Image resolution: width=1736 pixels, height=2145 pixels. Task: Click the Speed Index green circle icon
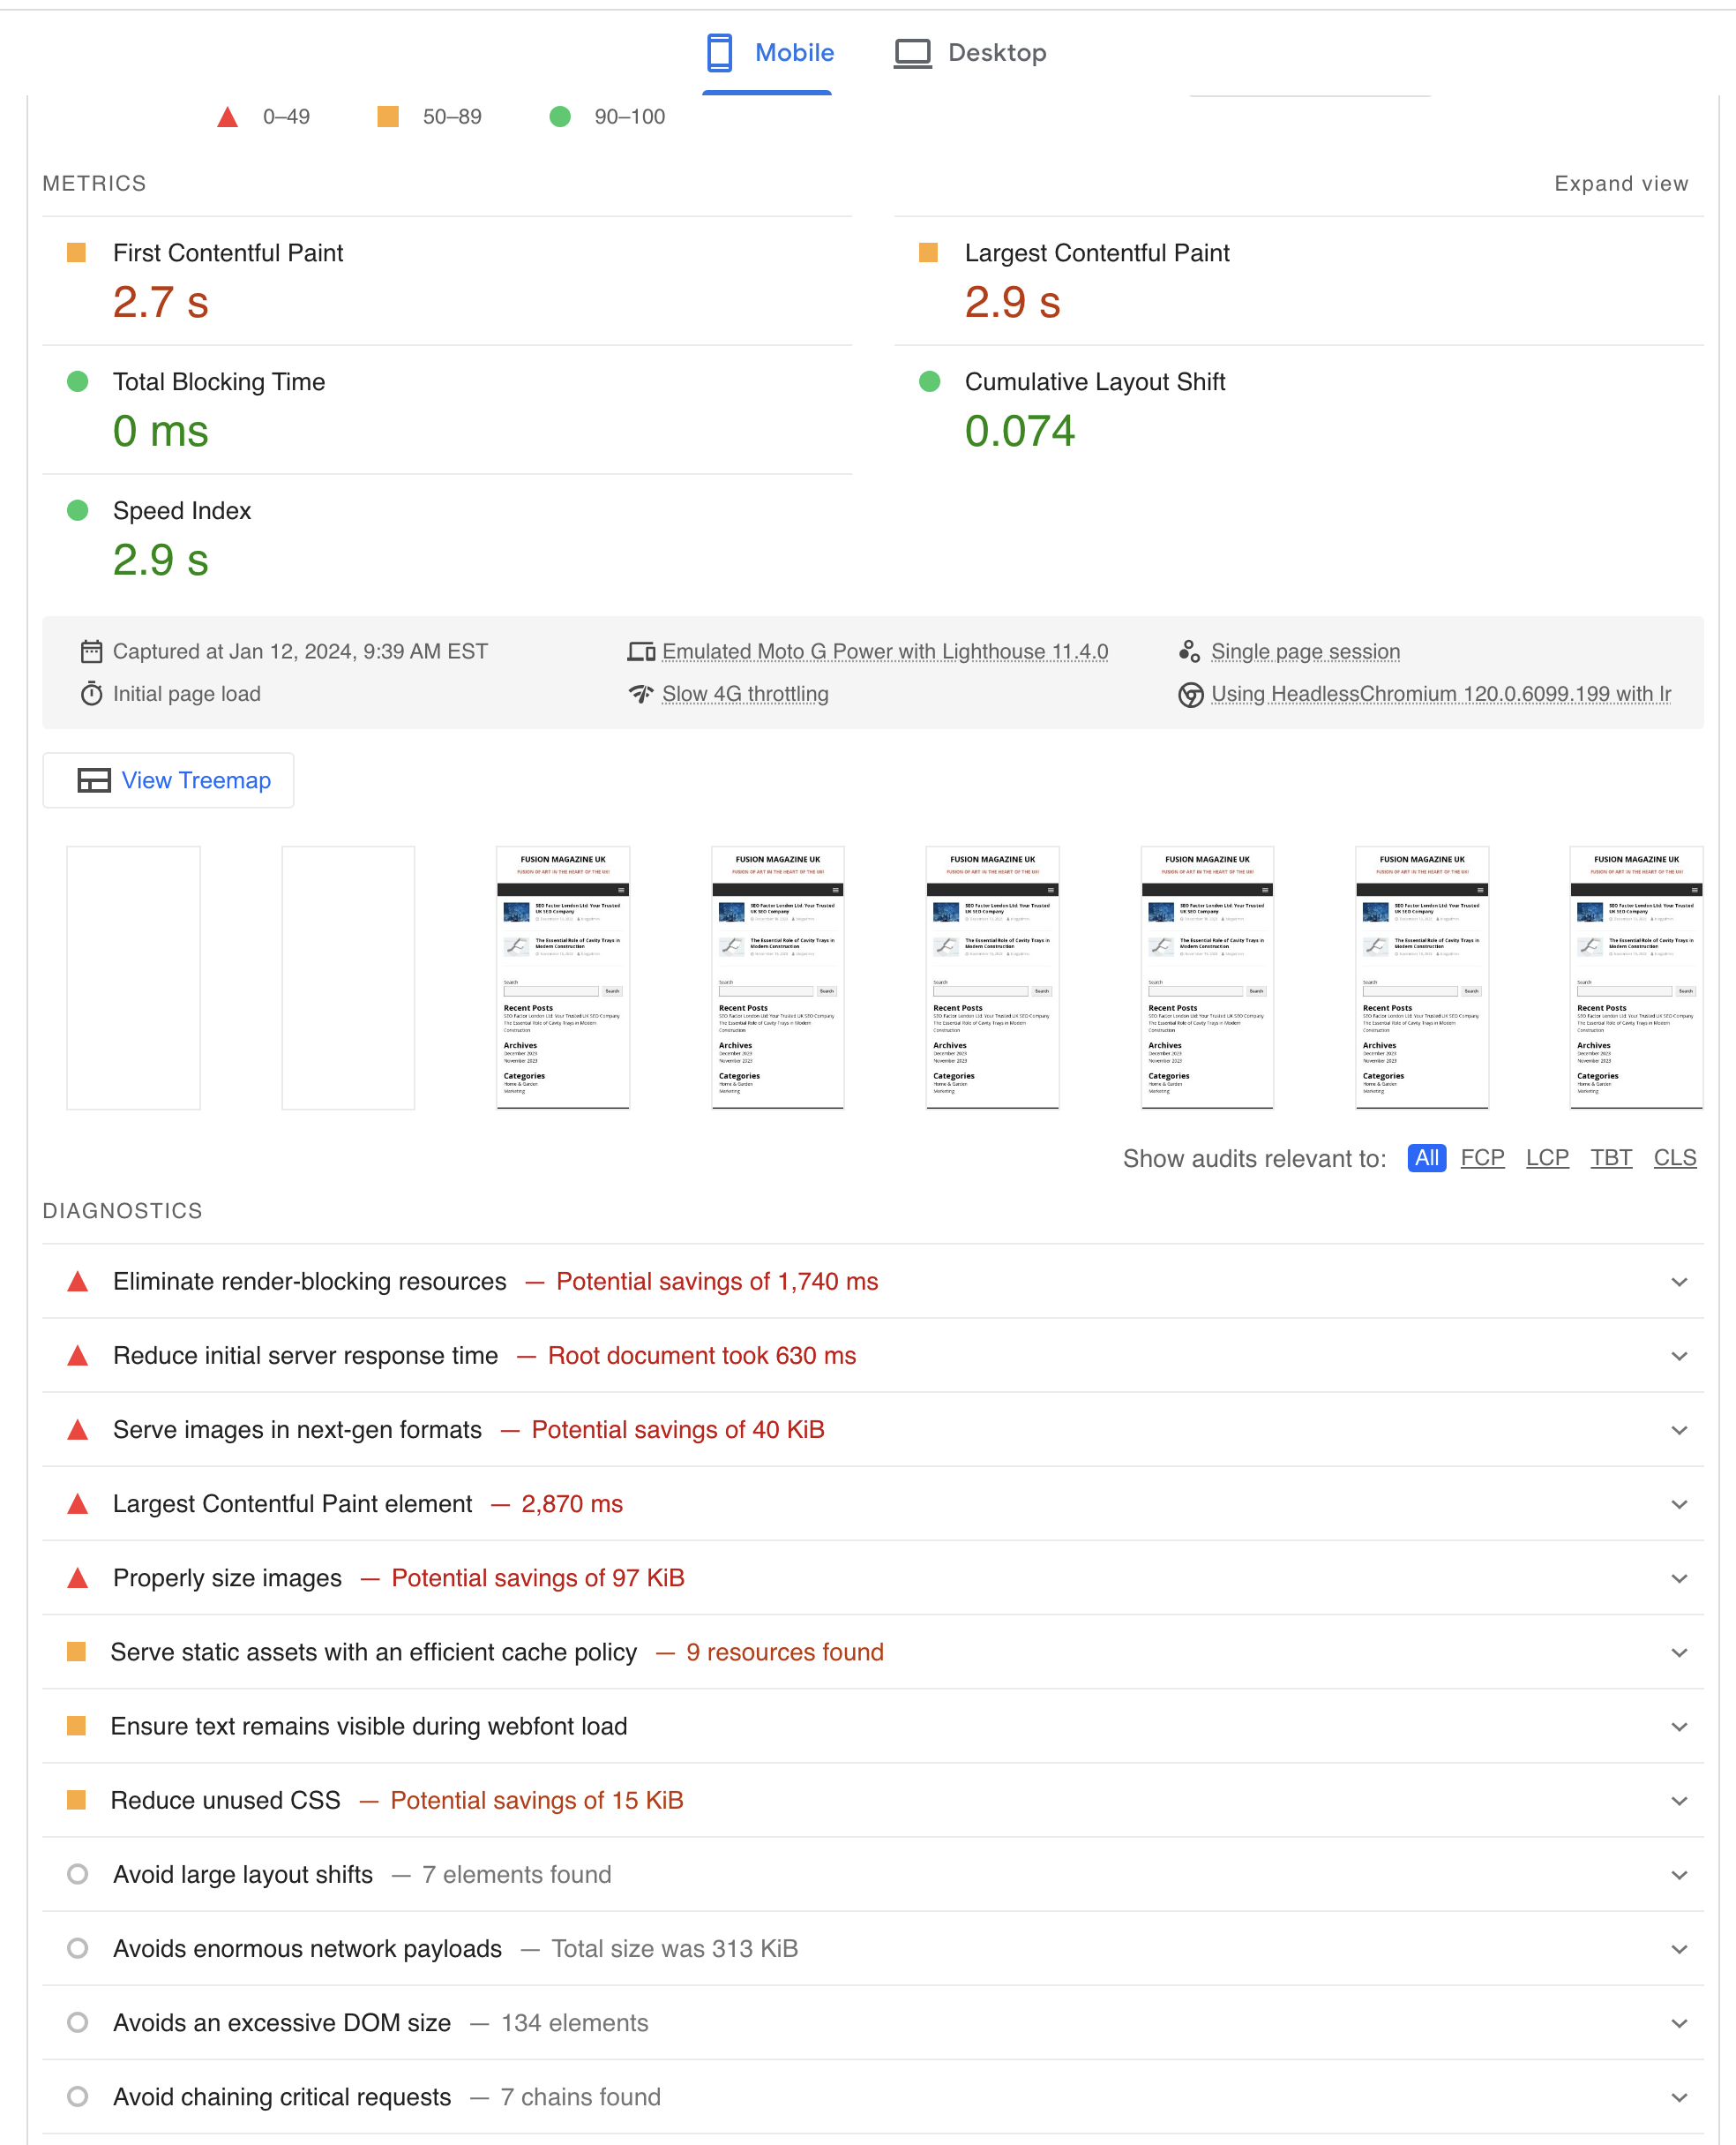click(77, 510)
